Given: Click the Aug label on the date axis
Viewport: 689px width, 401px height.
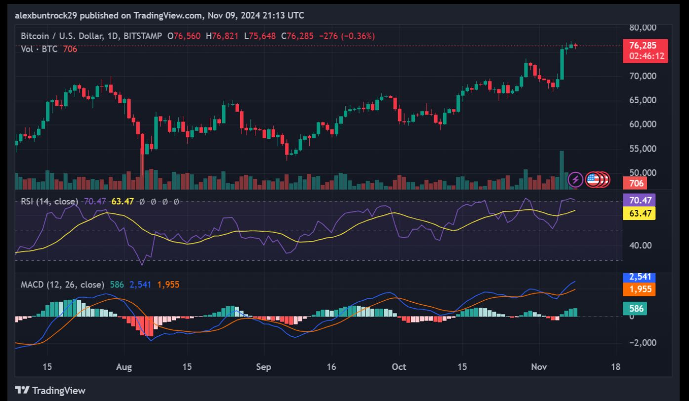Looking at the screenshot, I should [124, 367].
